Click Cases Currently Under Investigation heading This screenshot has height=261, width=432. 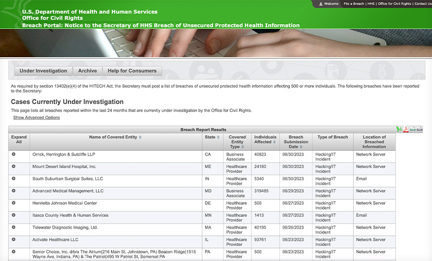click(x=67, y=102)
